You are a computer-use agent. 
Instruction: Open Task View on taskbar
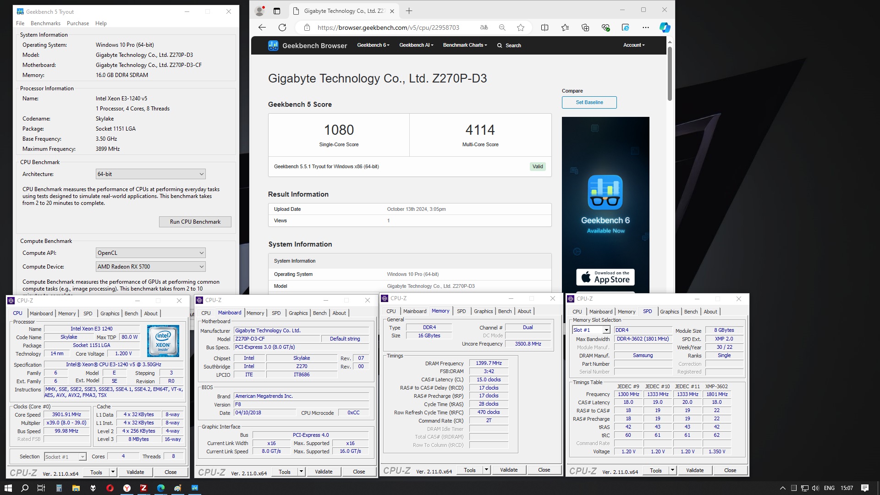(41, 488)
